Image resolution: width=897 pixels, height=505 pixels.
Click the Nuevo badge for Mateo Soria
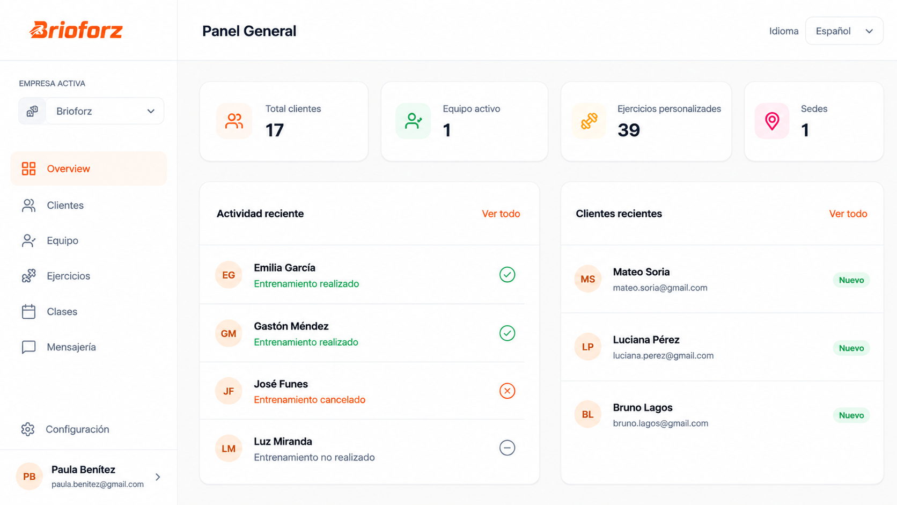[x=851, y=280]
